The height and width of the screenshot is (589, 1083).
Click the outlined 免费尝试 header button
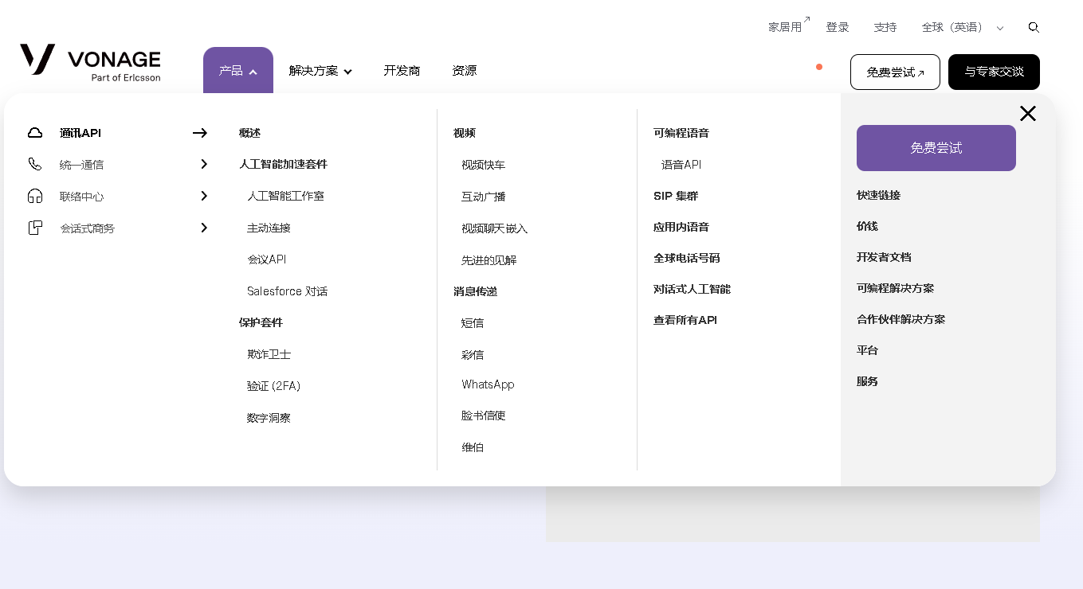(x=895, y=72)
